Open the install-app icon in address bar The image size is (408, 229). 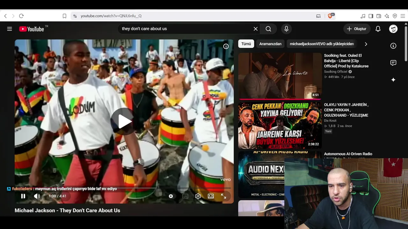coord(318,16)
